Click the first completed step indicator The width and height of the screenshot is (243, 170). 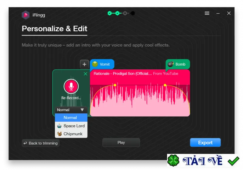coord(110,13)
